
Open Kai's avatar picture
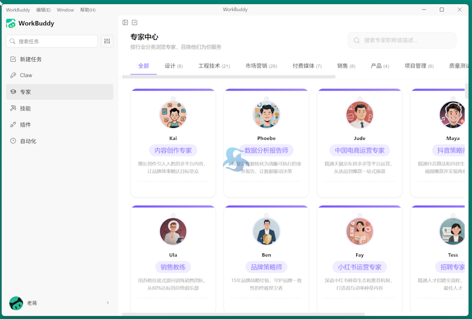173,115
